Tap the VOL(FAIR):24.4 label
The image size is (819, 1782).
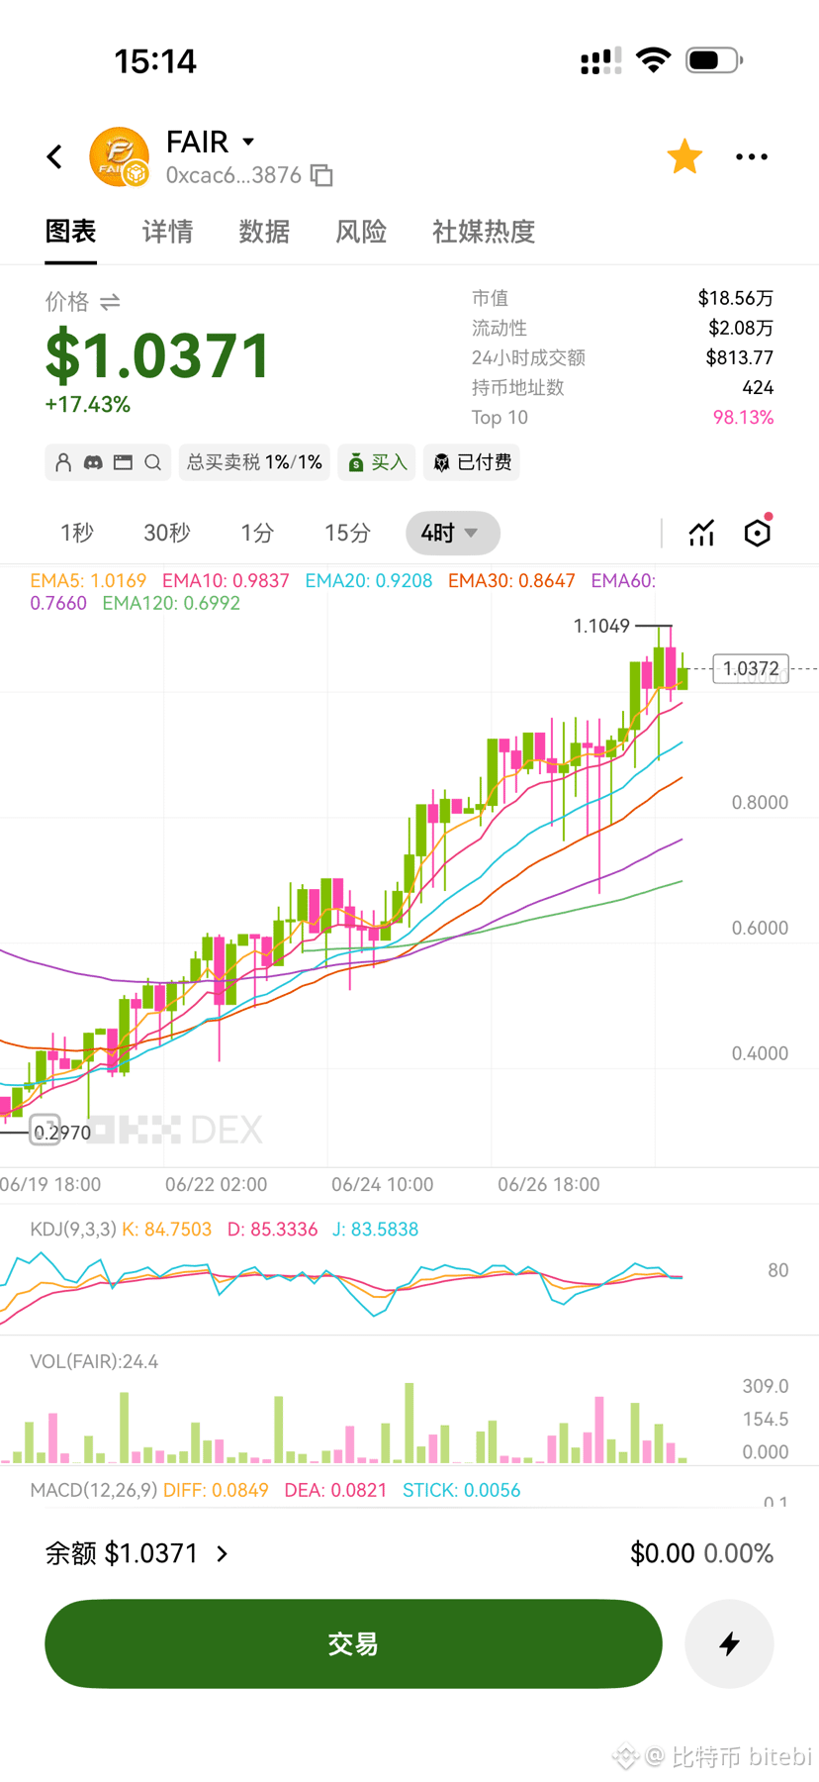coord(94,1362)
